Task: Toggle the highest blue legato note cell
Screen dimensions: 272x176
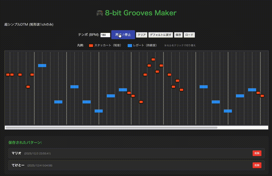Action: click(42, 65)
